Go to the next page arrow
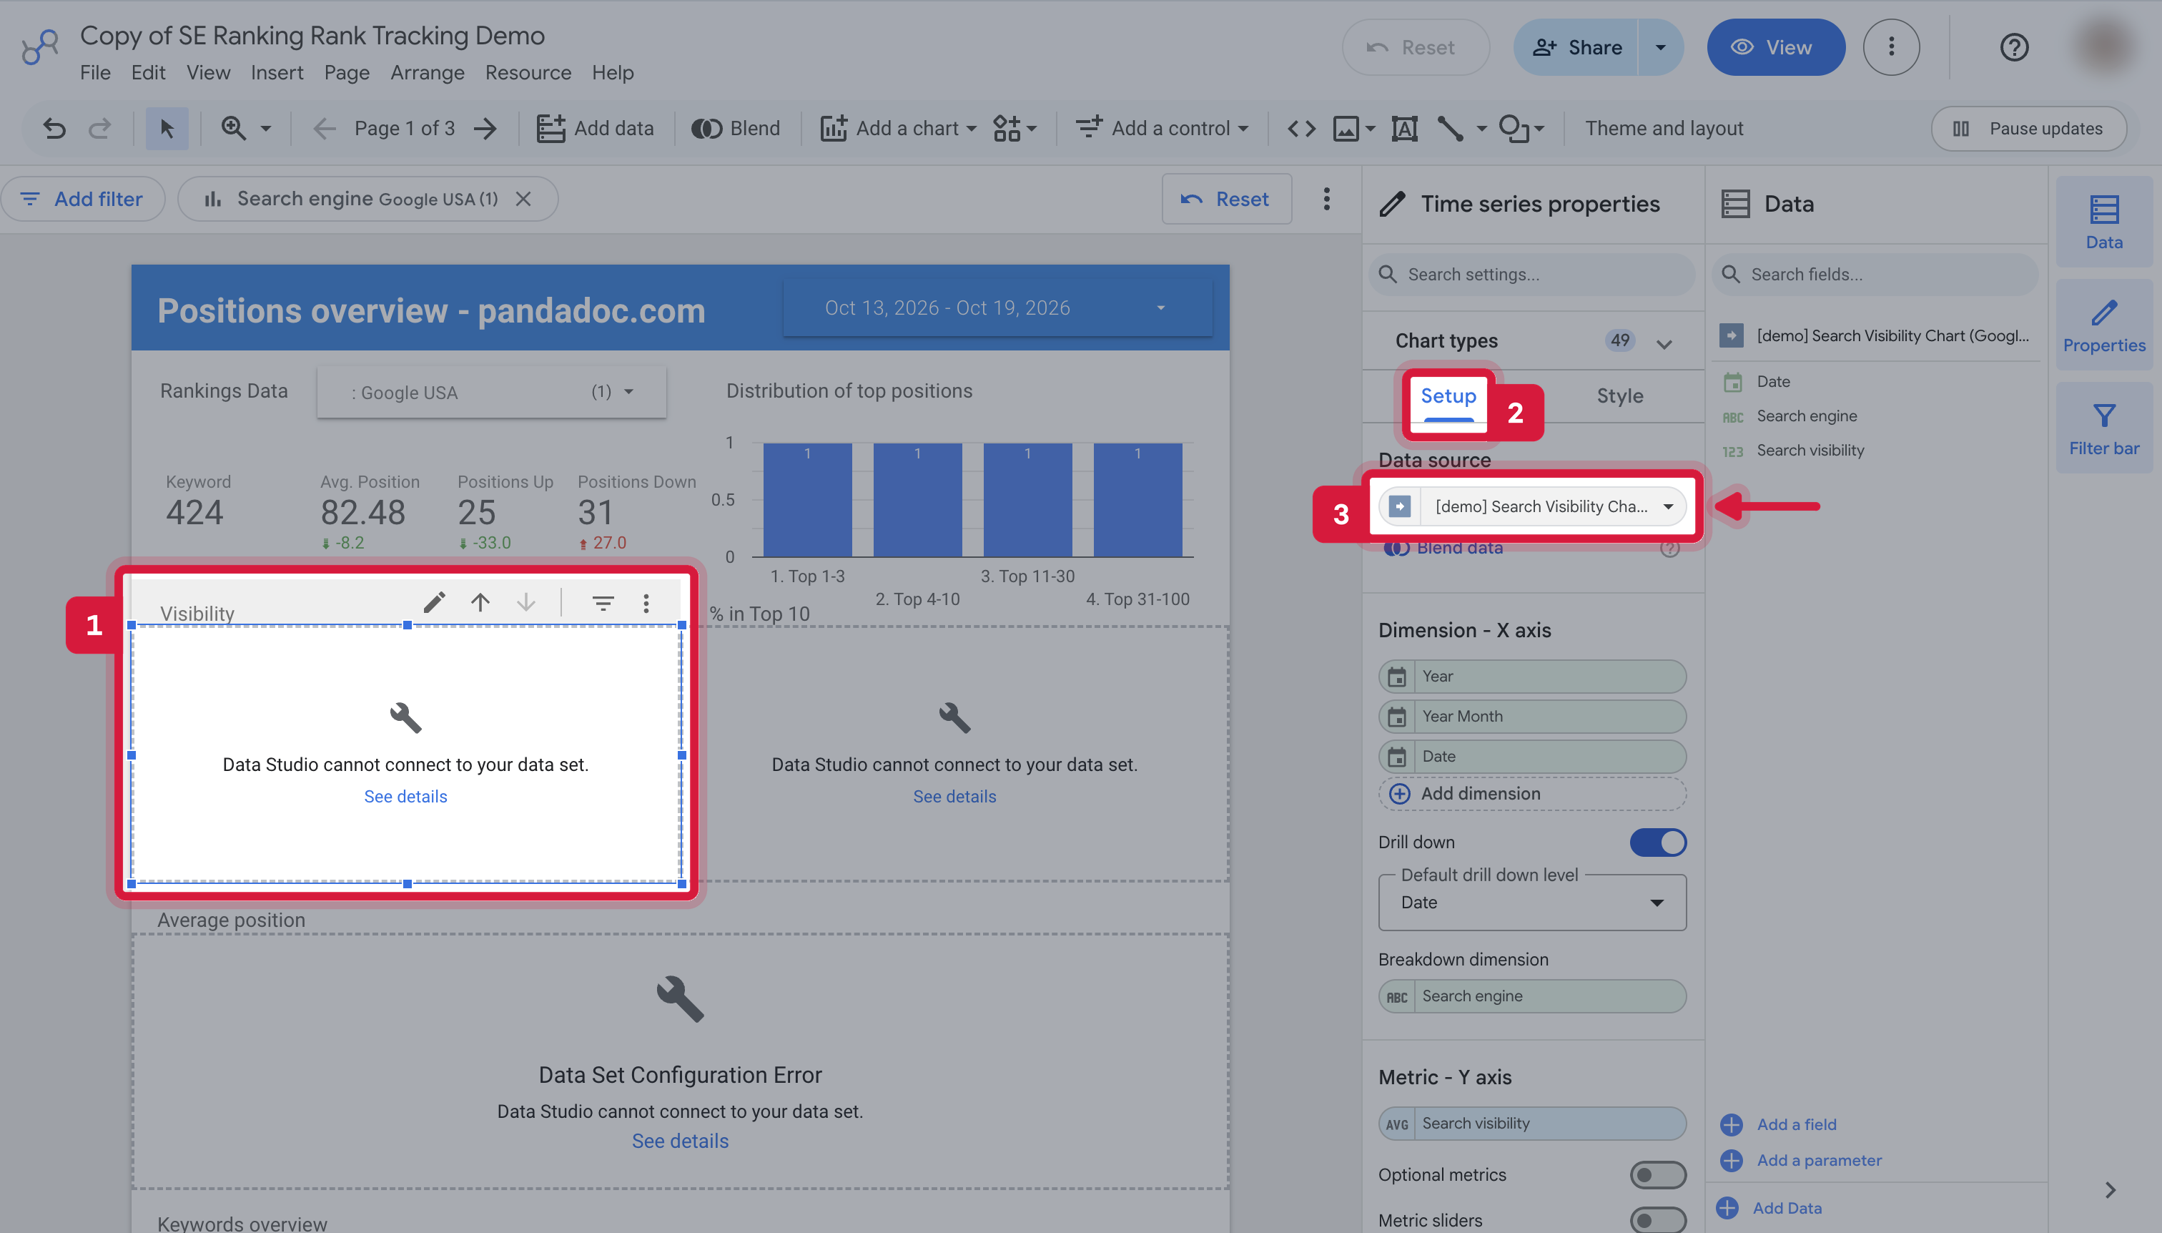Image resolution: width=2162 pixels, height=1233 pixels. tap(486, 129)
